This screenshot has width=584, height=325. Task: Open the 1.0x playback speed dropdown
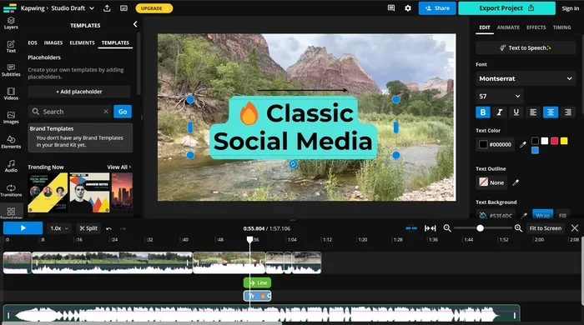tap(59, 228)
